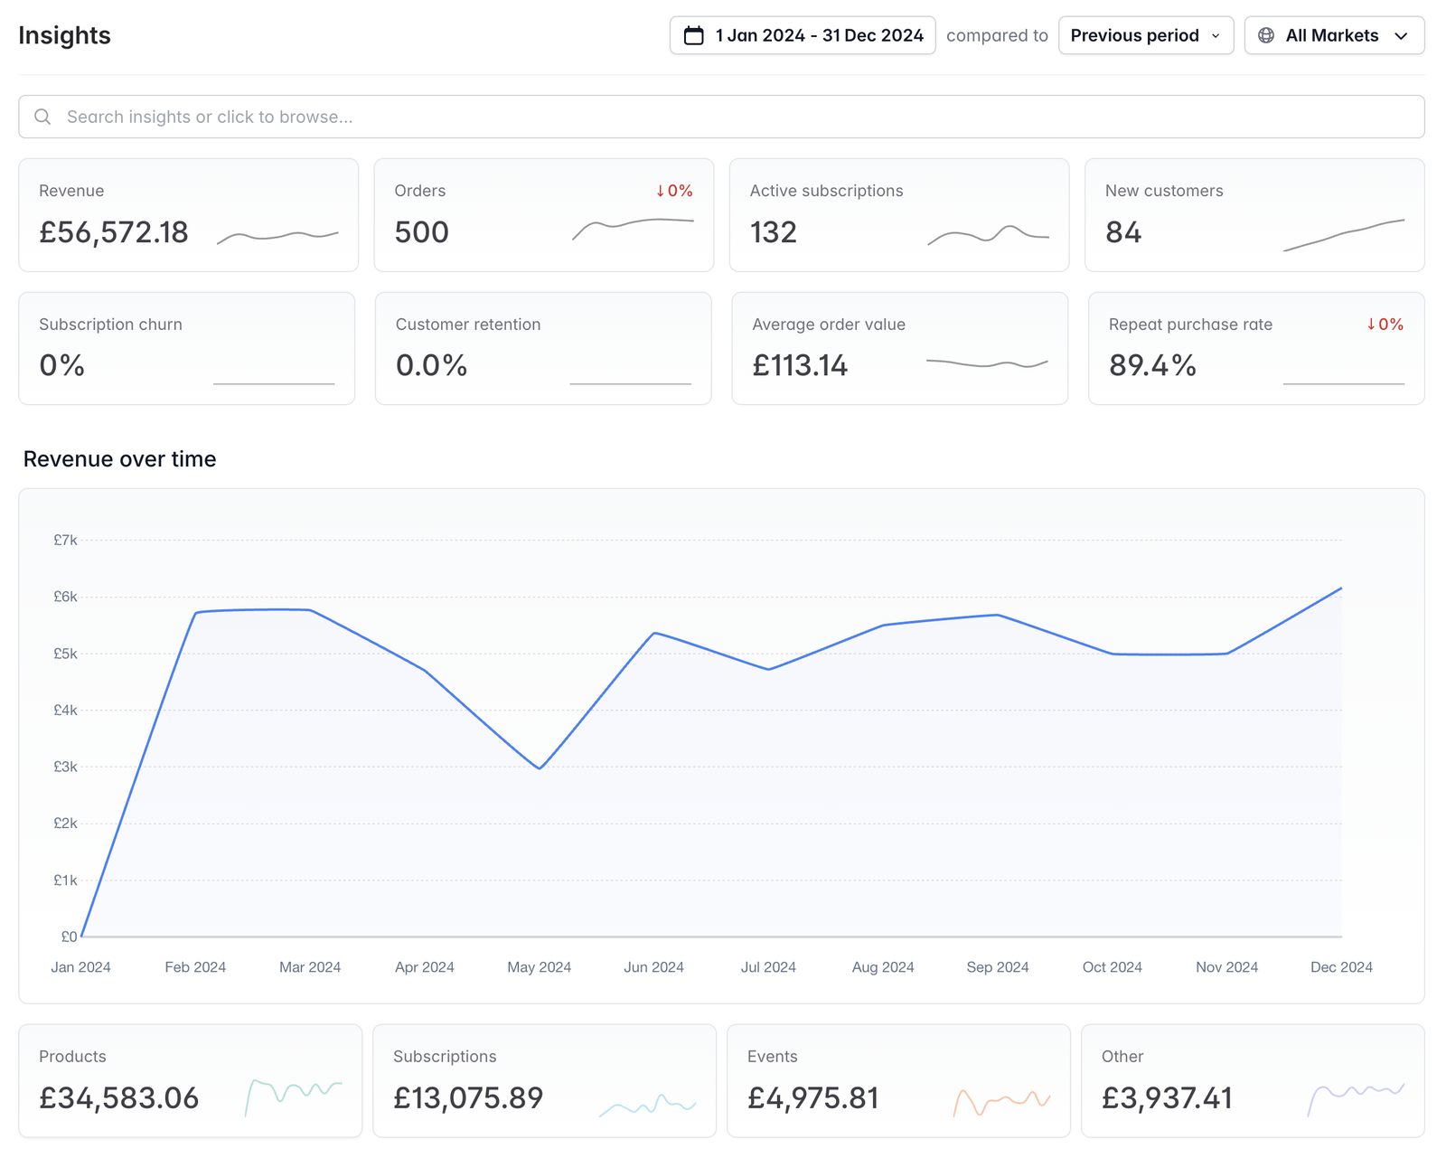This screenshot has width=1446, height=1158.
Task: Open the 1 Jan 2024 date range picker
Action: (803, 35)
